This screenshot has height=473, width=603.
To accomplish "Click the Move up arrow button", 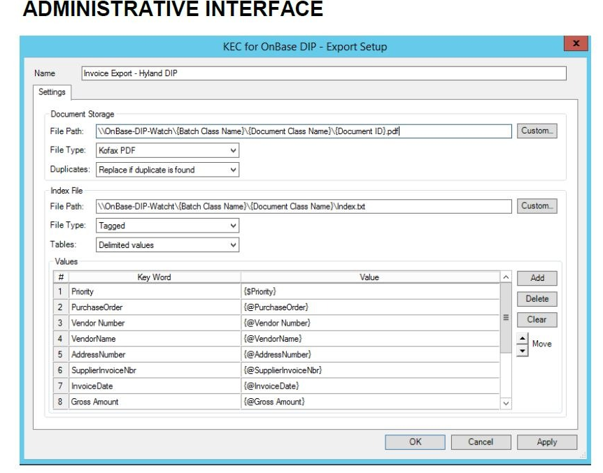I will (x=521, y=339).
